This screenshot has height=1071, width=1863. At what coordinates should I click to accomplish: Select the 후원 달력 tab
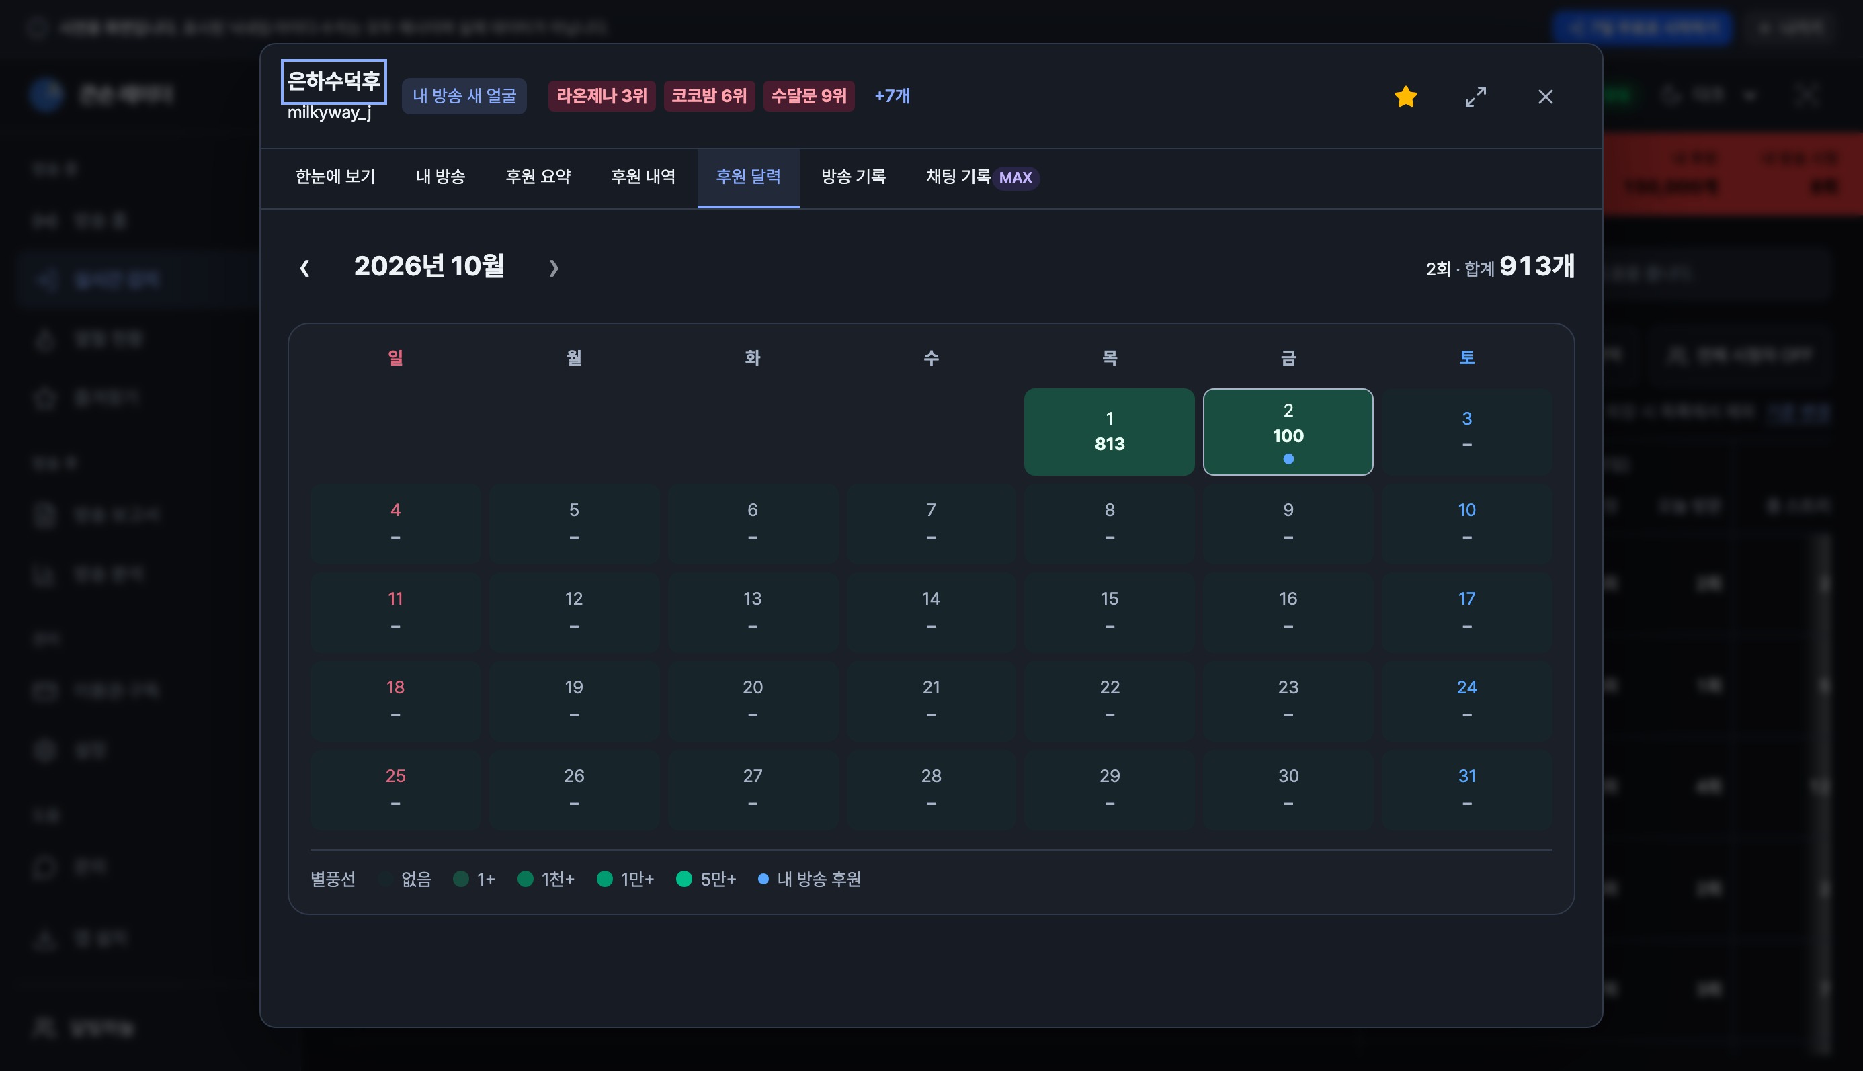[748, 177]
